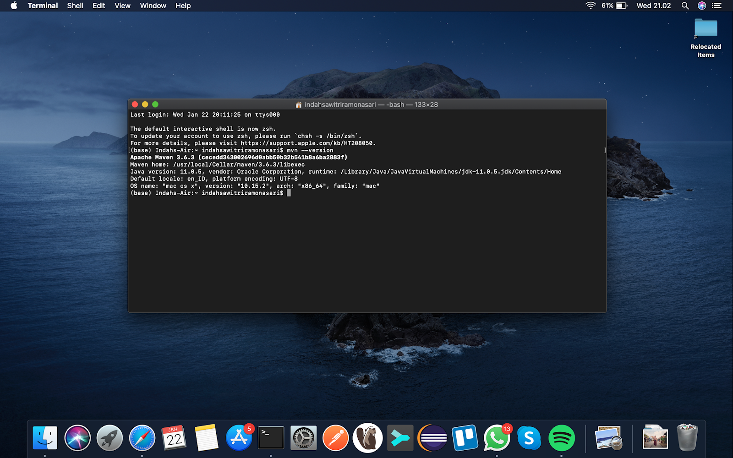Open the Shell menu
Image resolution: width=733 pixels, height=458 pixels.
(75, 5)
